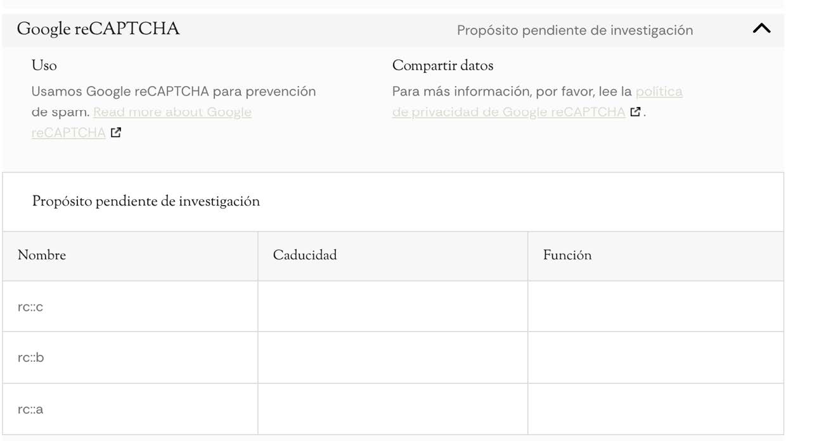Click the Caducidad cell of rc::c row
This screenshot has height=441, width=824.
(x=392, y=307)
